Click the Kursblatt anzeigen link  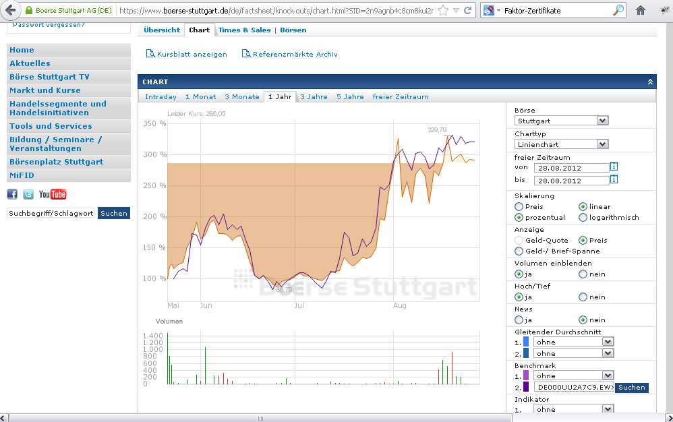pos(192,55)
